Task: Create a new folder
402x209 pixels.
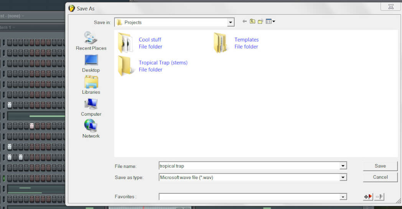Action: 260,22
